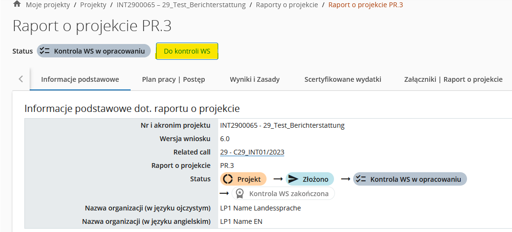Open Raporty o projekcie breadcrumb

287,5
